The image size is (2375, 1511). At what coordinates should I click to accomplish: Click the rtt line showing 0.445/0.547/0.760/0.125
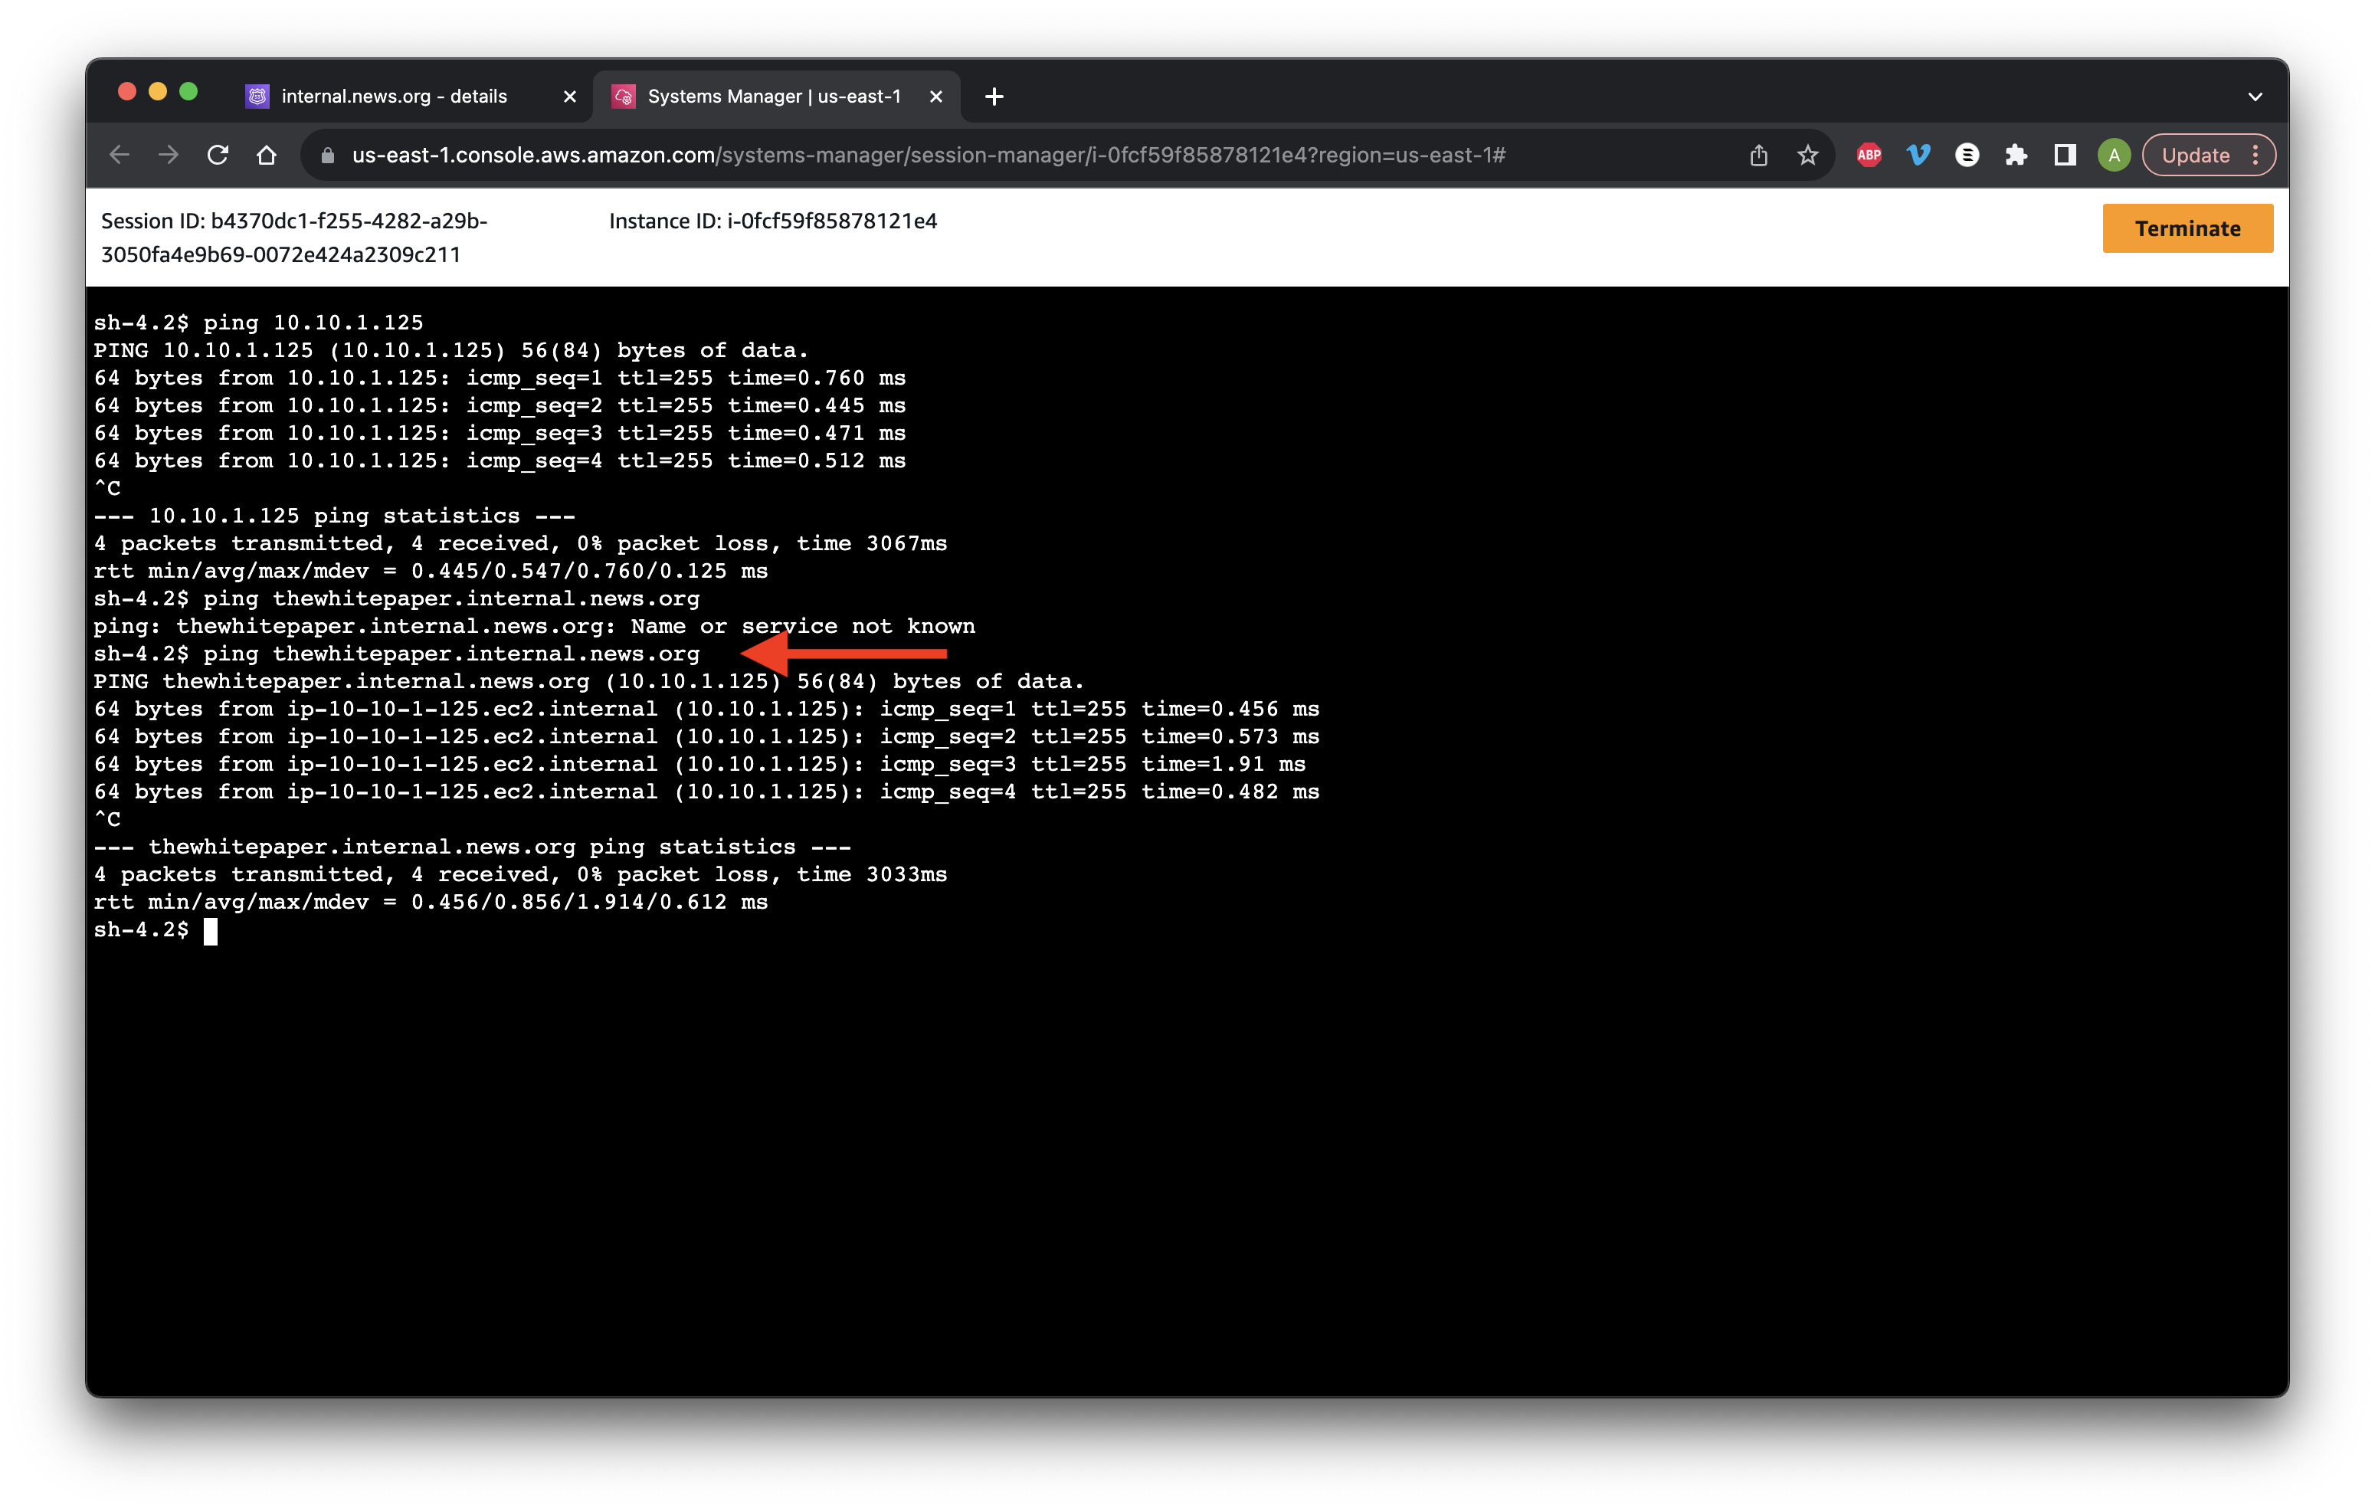(x=430, y=571)
